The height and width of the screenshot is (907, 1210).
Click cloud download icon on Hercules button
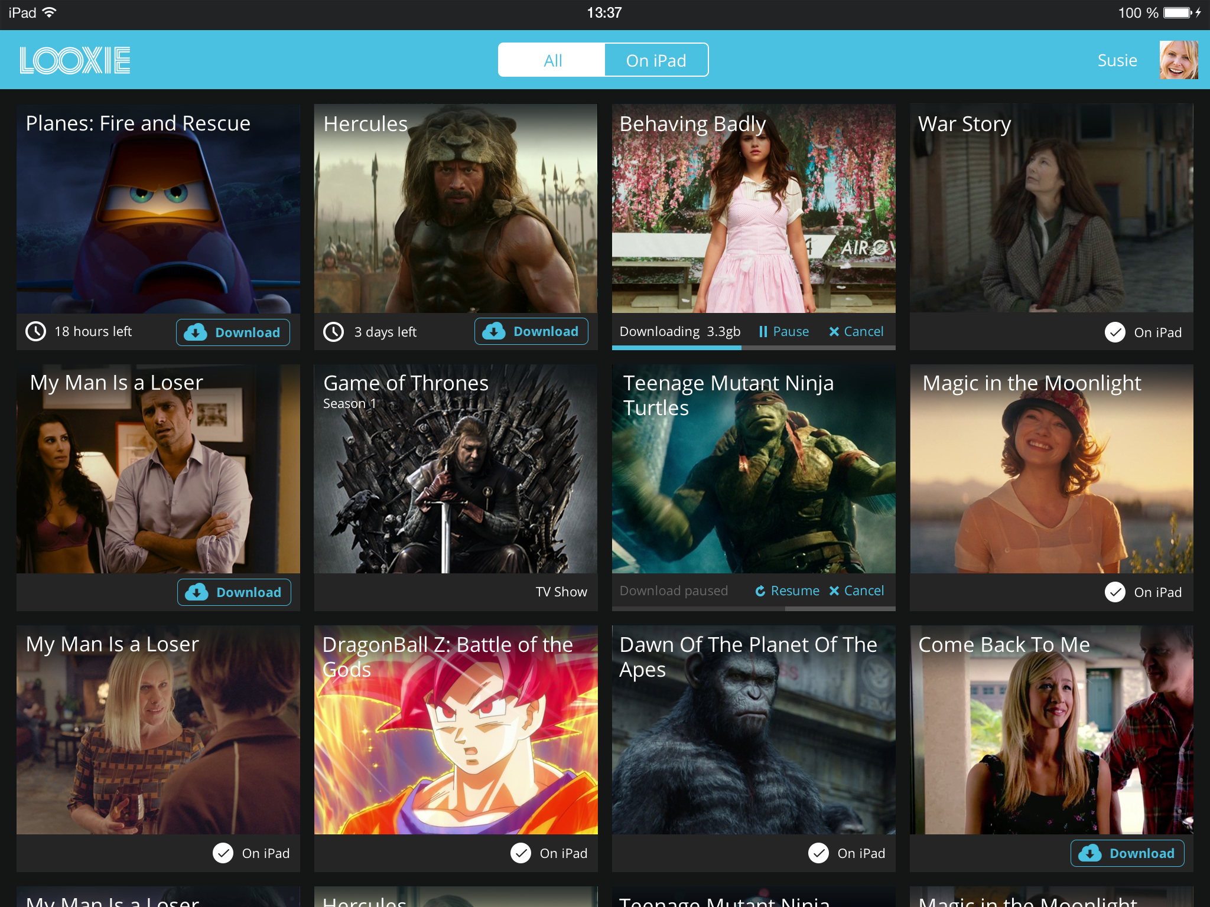(x=494, y=331)
